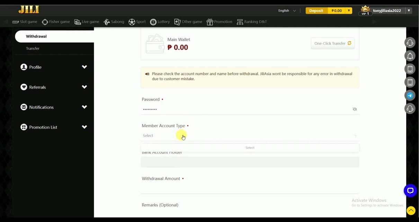
Task: Click the Main Wallet icon
Action: click(154, 44)
